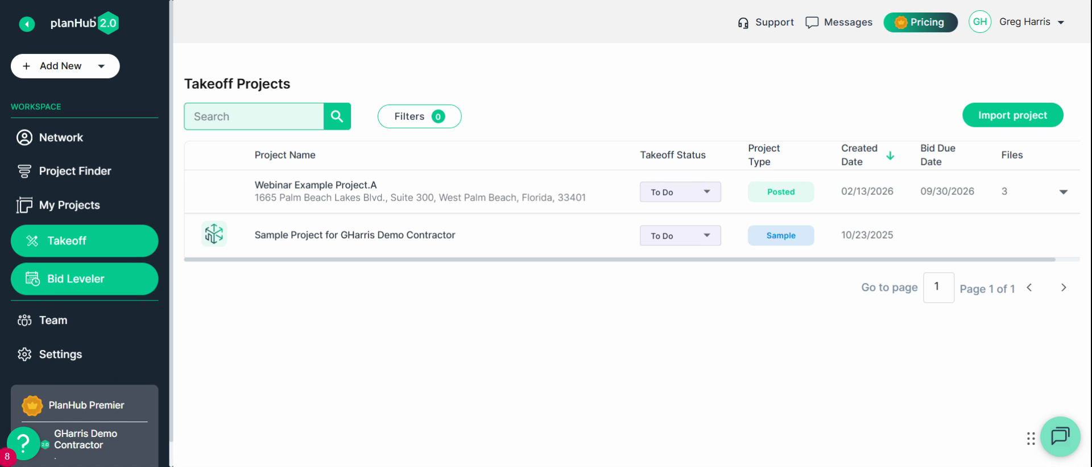
Task: Click the Page 1 of 1 label
Action: [x=987, y=289]
